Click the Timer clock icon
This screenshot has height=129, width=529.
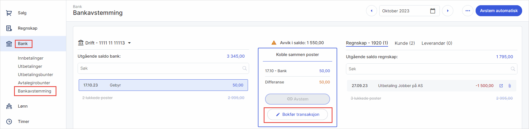pyautogui.click(x=9, y=122)
